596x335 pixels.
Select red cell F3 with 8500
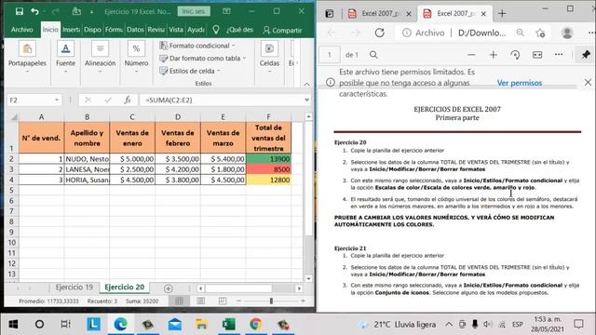(268, 169)
